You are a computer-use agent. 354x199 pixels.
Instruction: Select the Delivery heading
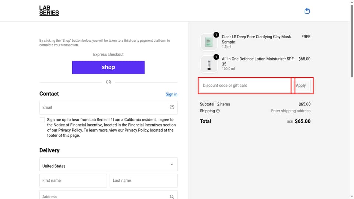(49, 150)
